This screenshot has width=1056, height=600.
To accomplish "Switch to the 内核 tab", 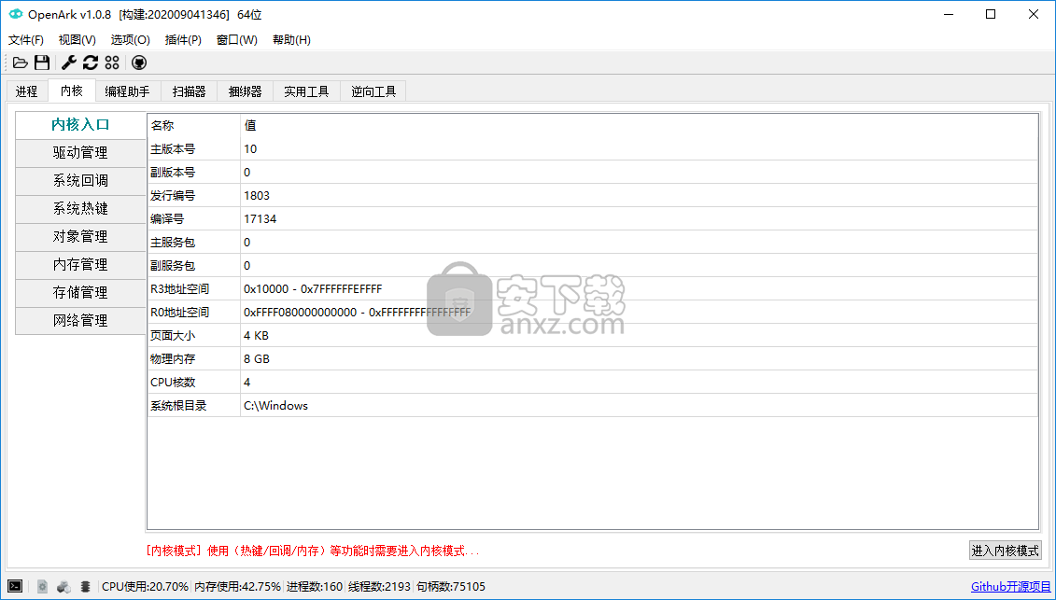I will coord(71,91).
